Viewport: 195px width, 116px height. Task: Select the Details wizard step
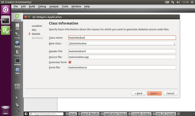[x=36, y=34]
